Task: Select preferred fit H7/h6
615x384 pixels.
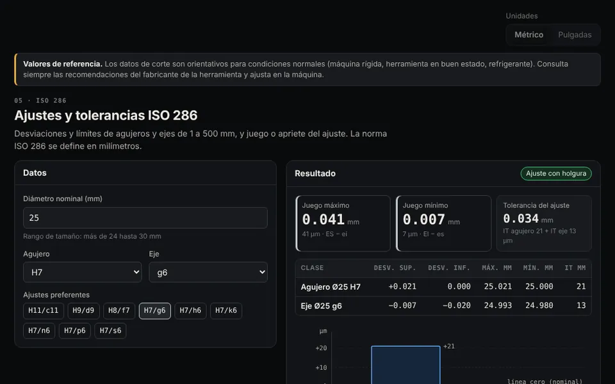Action: 191,311
